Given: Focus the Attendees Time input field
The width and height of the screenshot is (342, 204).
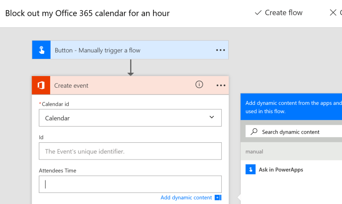Looking at the screenshot, I should pos(130,184).
